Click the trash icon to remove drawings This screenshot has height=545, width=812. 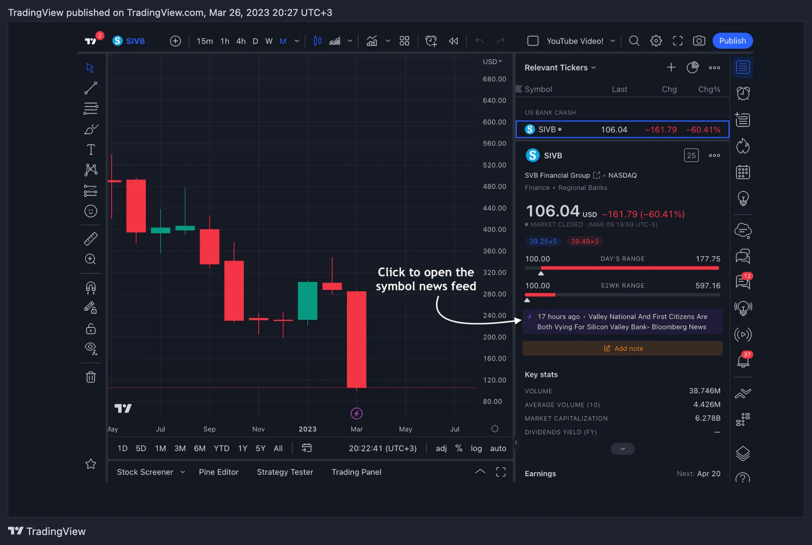(91, 377)
